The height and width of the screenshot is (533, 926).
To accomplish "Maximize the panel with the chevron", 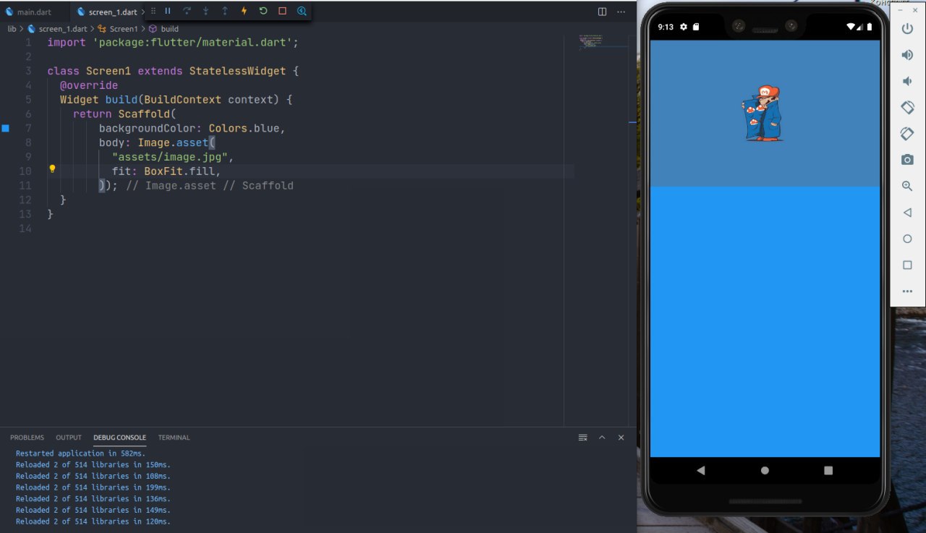I will tap(602, 438).
